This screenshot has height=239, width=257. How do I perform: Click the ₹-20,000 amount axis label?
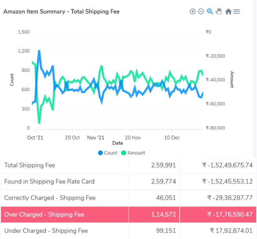215,56
